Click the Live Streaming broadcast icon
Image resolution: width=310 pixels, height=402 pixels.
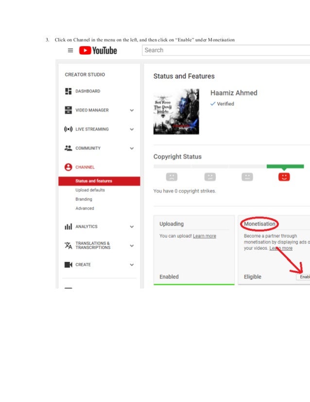[68, 129]
